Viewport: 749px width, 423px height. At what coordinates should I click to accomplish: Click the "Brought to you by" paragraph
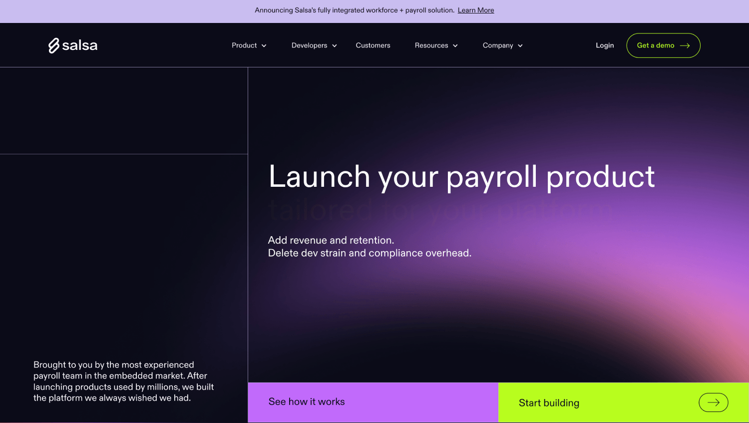tap(124, 382)
